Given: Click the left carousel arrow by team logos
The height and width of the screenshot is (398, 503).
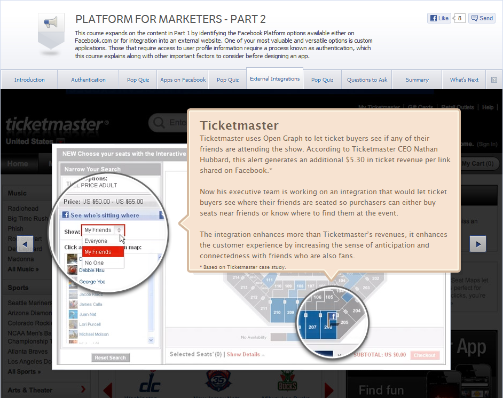Looking at the screenshot, I should (107, 390).
